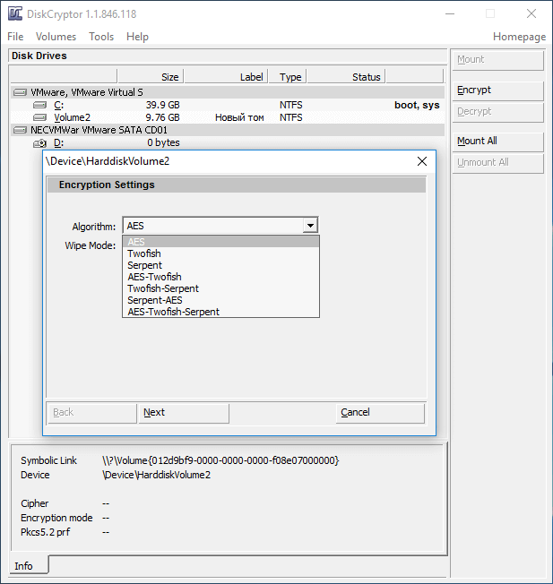Open the Help menu
Viewport: 553px width, 584px height.
[x=137, y=37]
